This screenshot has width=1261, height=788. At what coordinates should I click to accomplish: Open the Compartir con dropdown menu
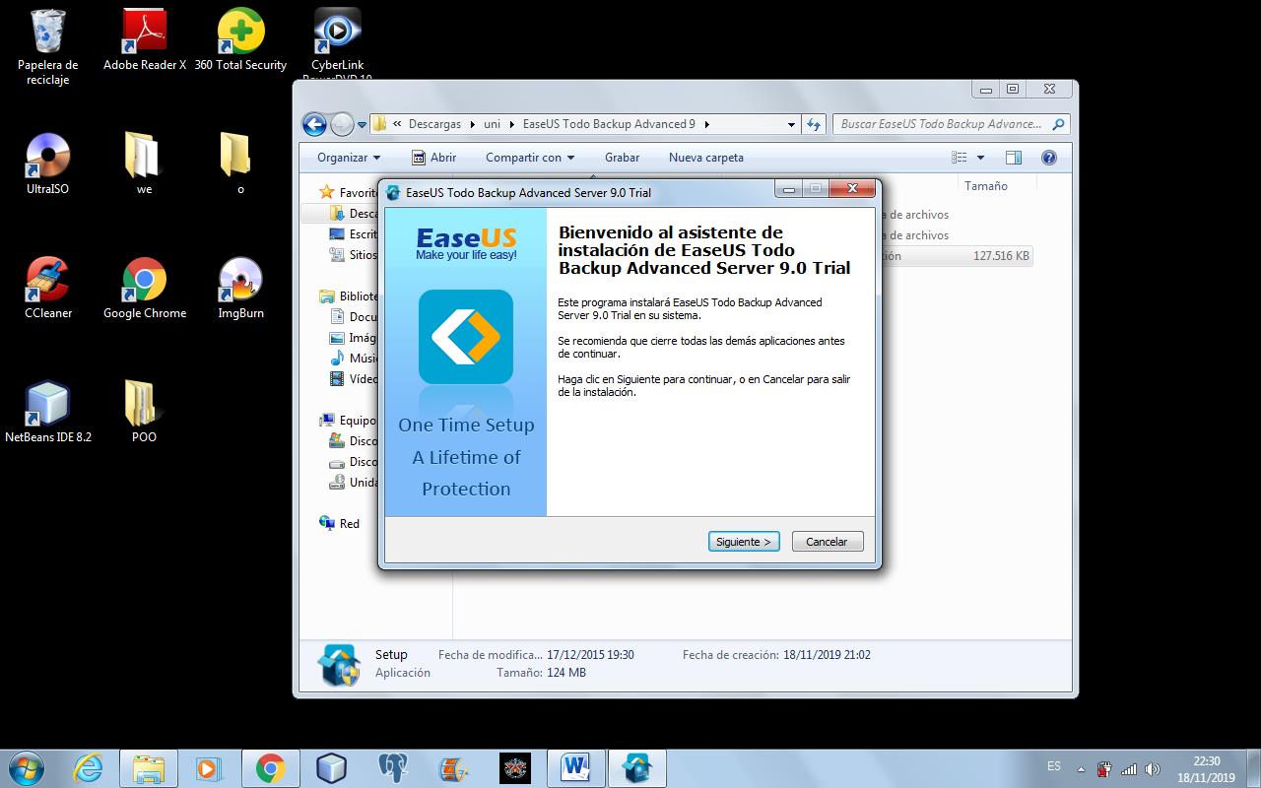pos(530,158)
